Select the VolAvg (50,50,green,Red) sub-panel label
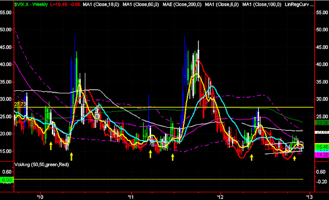329x200 pixels. pos(42,165)
